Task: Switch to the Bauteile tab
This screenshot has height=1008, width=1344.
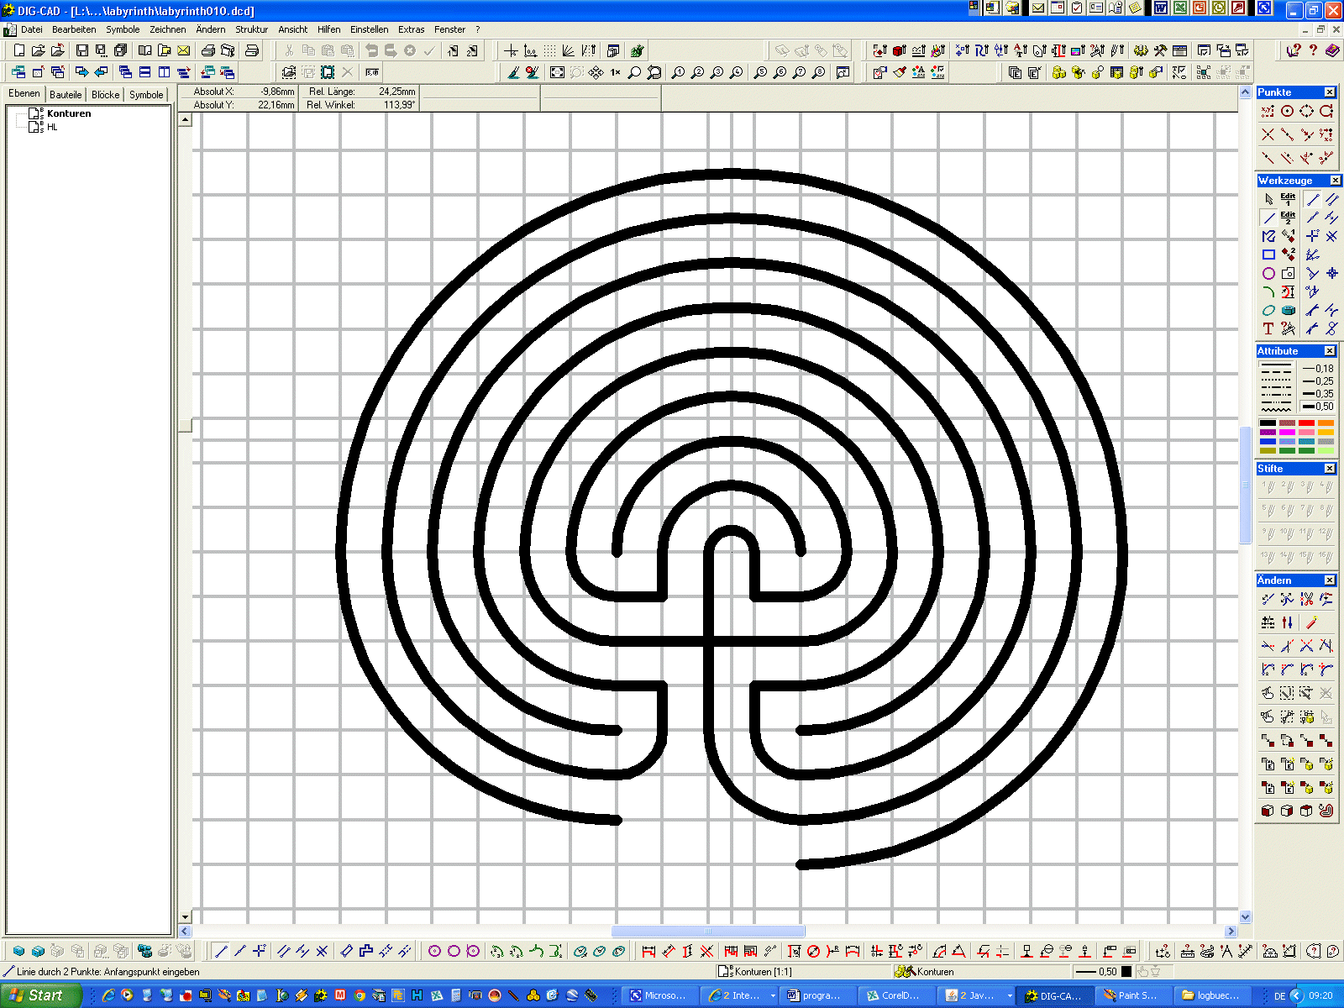Action: tap(66, 95)
